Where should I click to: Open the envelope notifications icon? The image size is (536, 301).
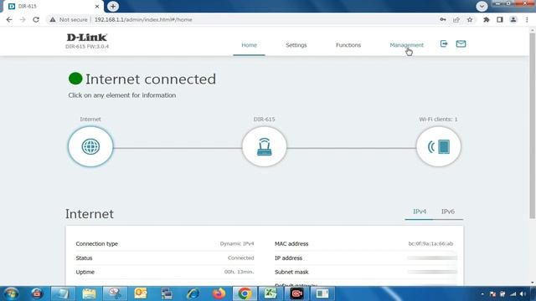pyautogui.click(x=461, y=43)
